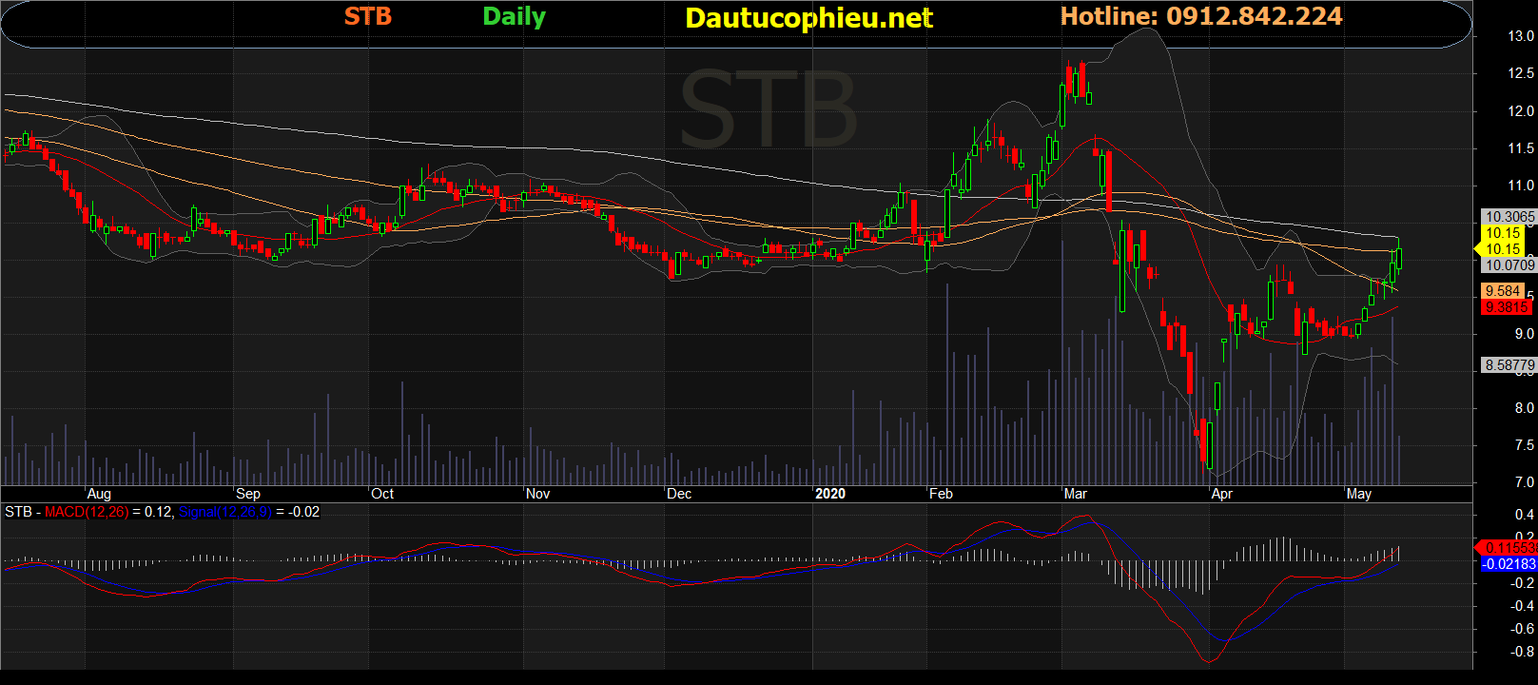The image size is (1538, 685).
Task: Click the Hotline 0912.842.224 text
Action: 1201,16
